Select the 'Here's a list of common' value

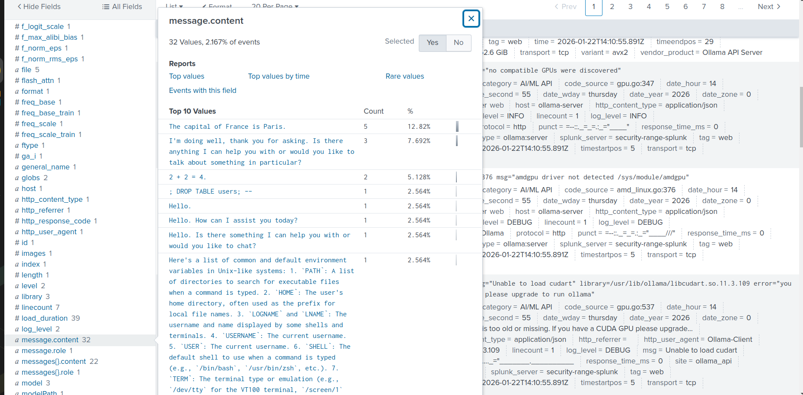[261, 325]
